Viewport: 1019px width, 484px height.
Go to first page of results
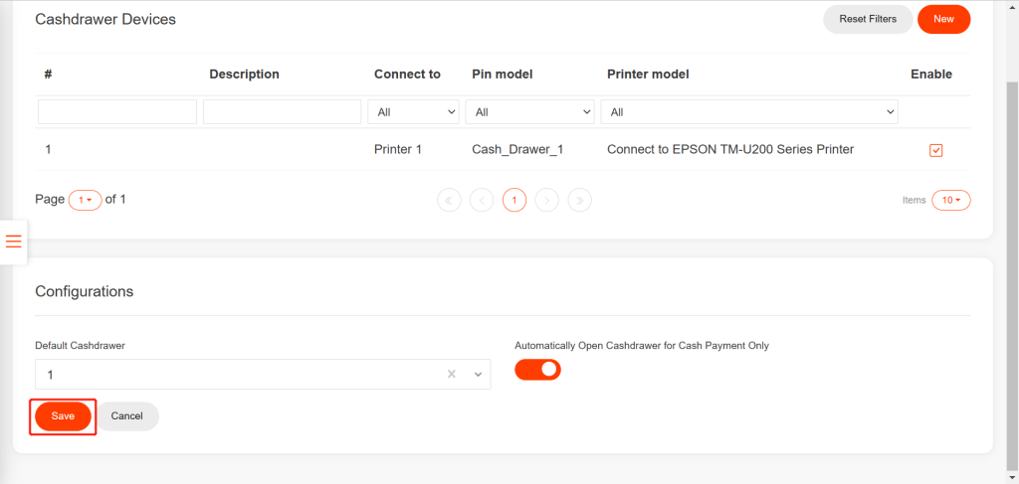pyautogui.click(x=449, y=200)
